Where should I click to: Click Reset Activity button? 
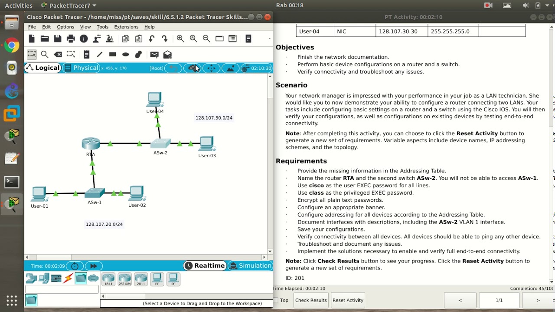348,300
